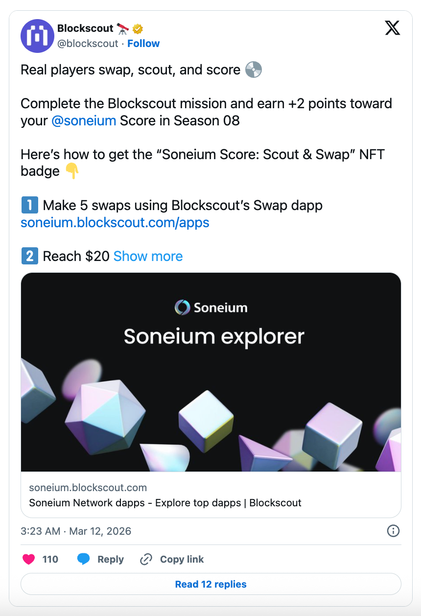Click the Soneium Network dapps card title

165,503
